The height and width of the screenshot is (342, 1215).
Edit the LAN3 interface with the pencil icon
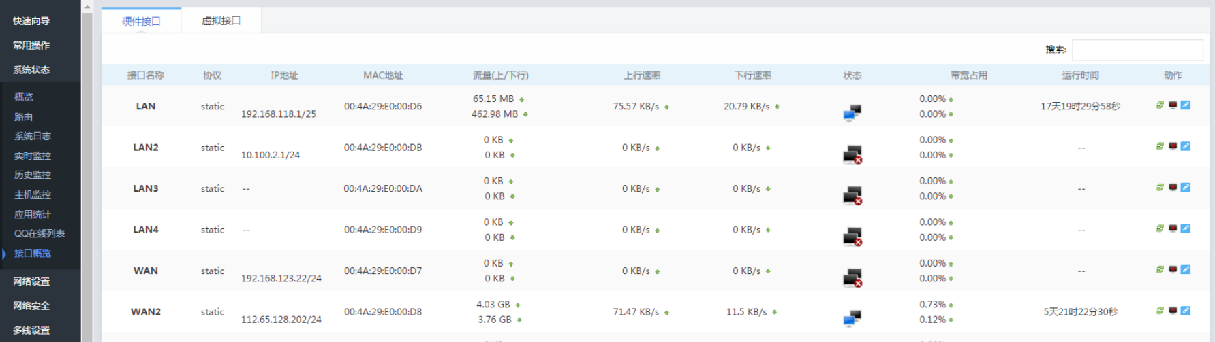[1186, 188]
